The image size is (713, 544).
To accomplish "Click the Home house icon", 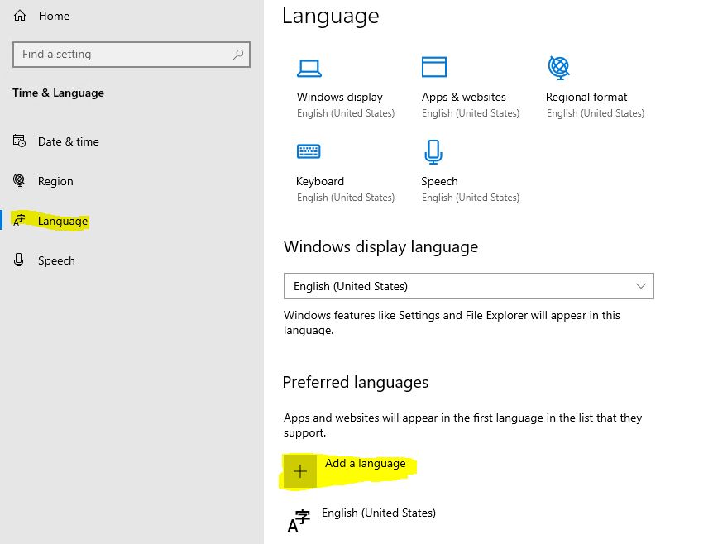I will [x=20, y=16].
